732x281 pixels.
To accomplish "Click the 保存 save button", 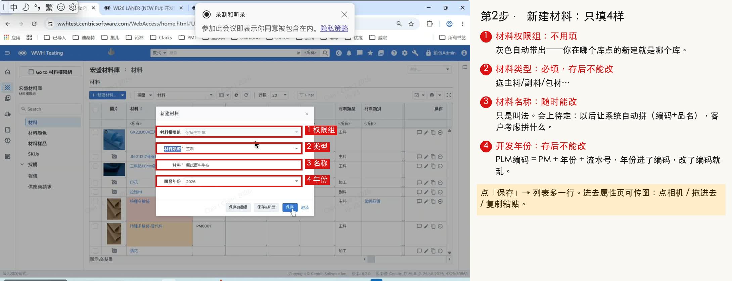I will pos(290,207).
